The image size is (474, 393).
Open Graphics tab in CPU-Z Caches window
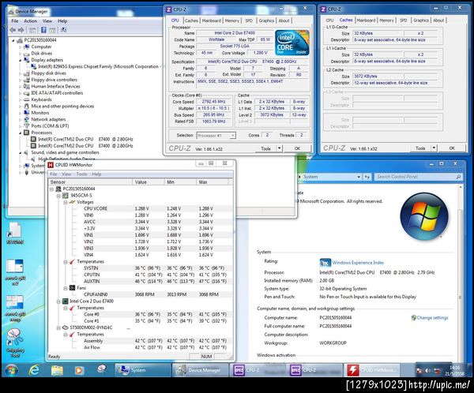tap(421, 21)
